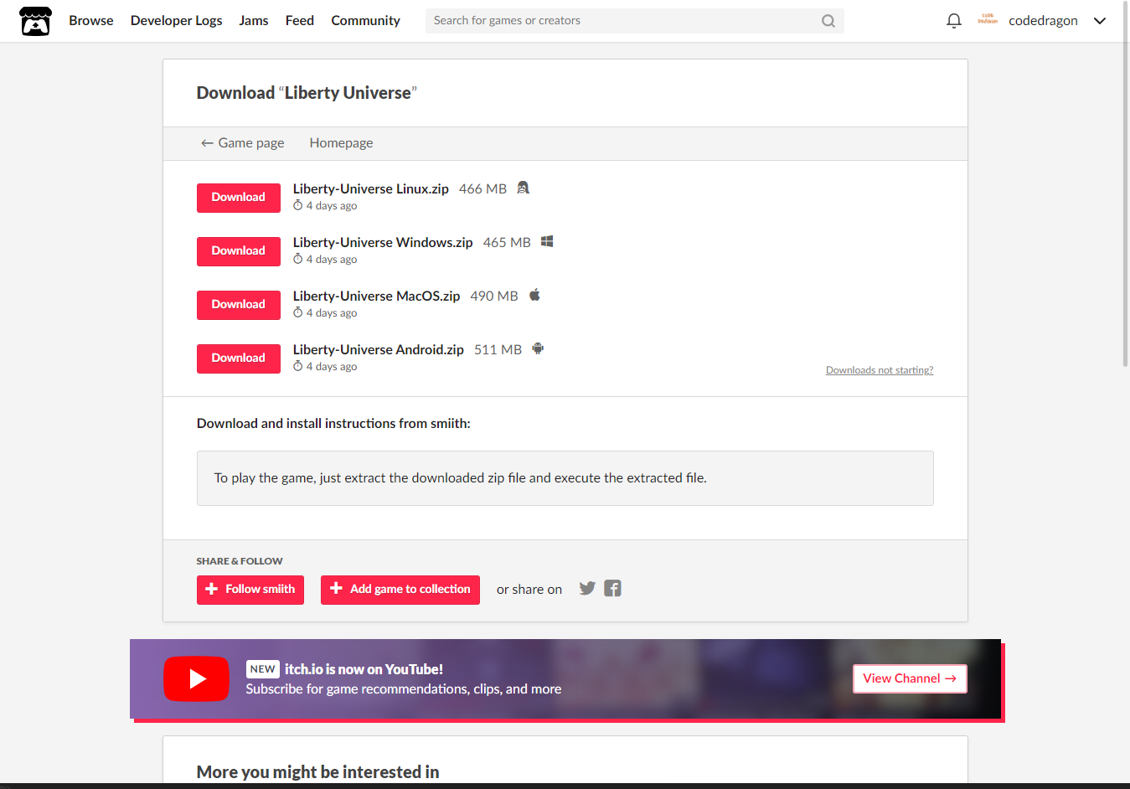Viewport: 1130px width, 789px height.
Task: Focus the search for games field
Action: point(634,21)
